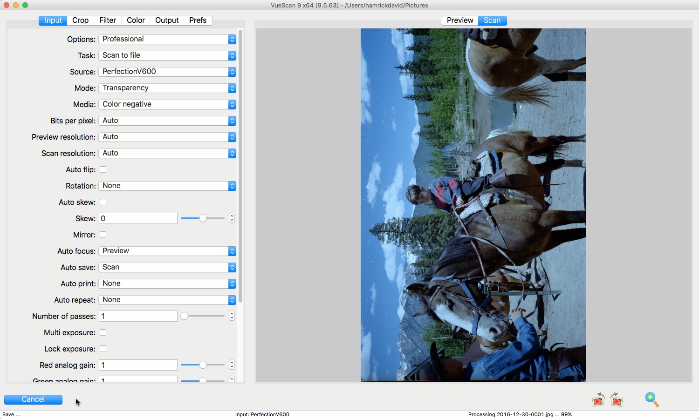Toggle the Auto skew checkbox
699x419 pixels.
tap(103, 202)
